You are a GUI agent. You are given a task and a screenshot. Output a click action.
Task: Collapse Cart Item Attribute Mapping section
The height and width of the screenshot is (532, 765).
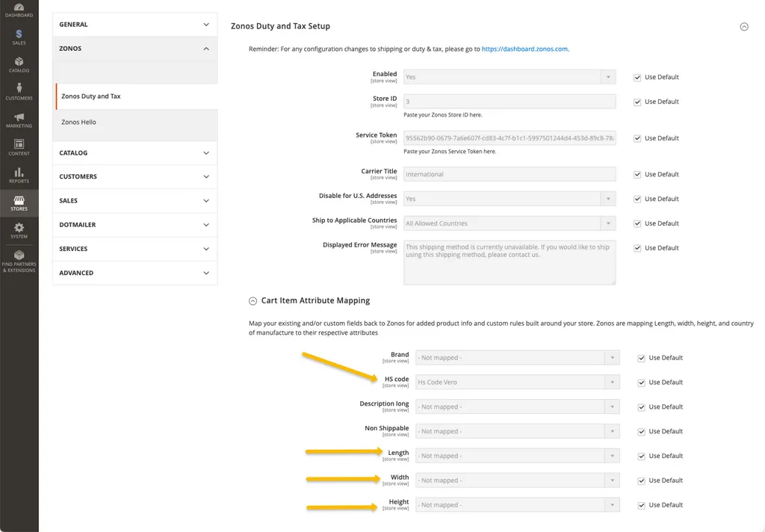[253, 301]
